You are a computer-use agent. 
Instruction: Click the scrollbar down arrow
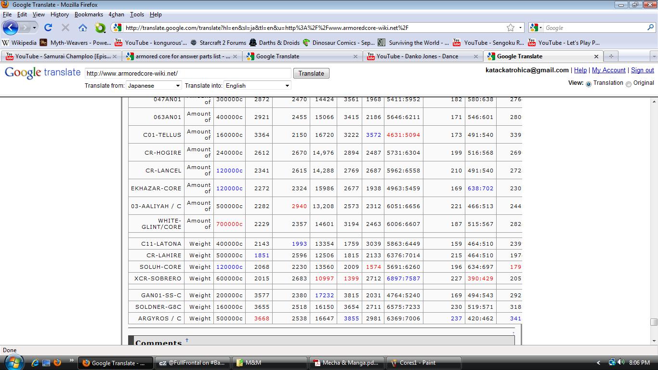coord(654,341)
